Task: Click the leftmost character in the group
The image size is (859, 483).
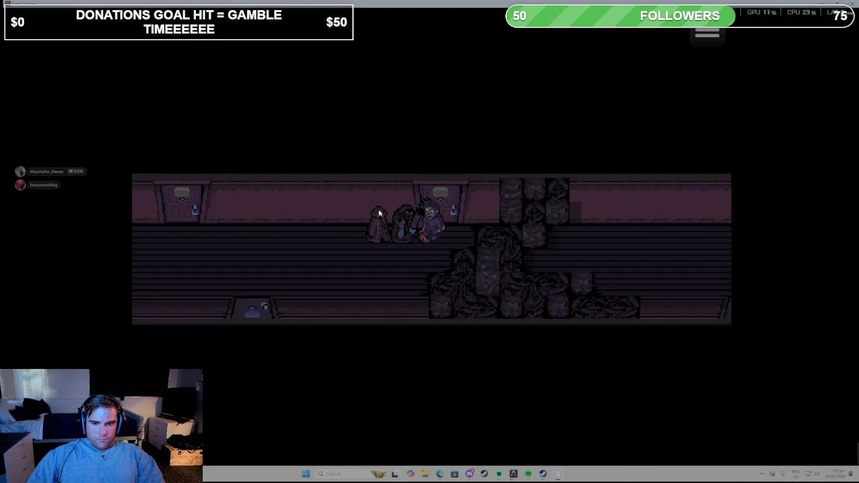Action: (x=378, y=225)
